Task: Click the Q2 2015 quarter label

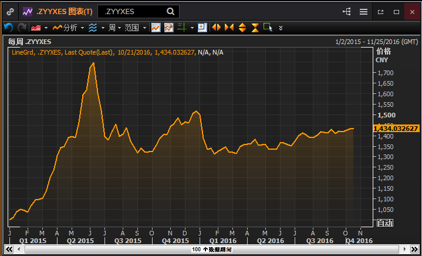Action: 80,241
